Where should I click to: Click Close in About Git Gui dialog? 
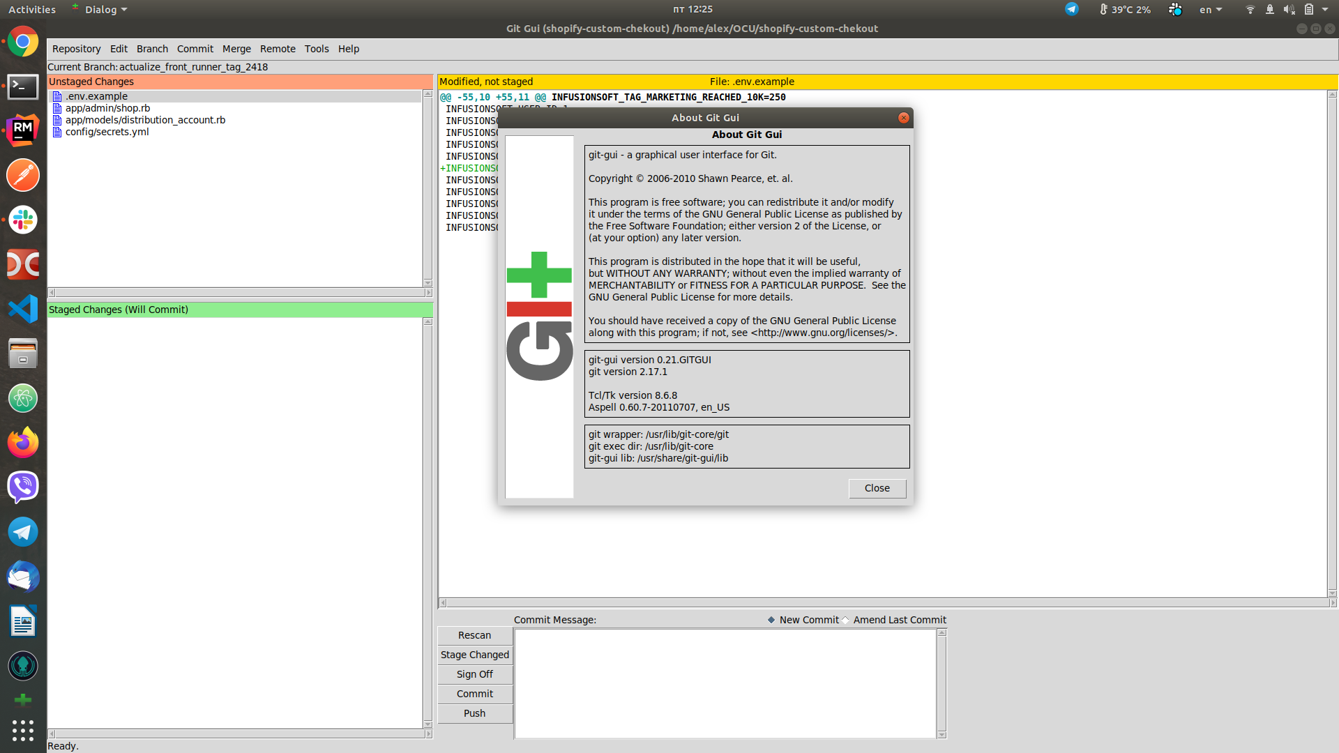pyautogui.click(x=877, y=488)
